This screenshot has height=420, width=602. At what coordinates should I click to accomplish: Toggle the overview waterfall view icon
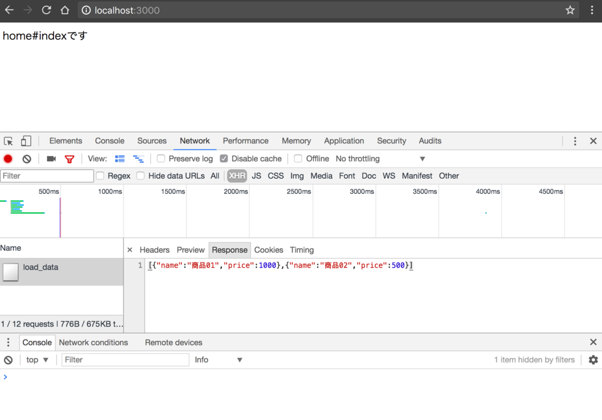pyautogui.click(x=138, y=159)
